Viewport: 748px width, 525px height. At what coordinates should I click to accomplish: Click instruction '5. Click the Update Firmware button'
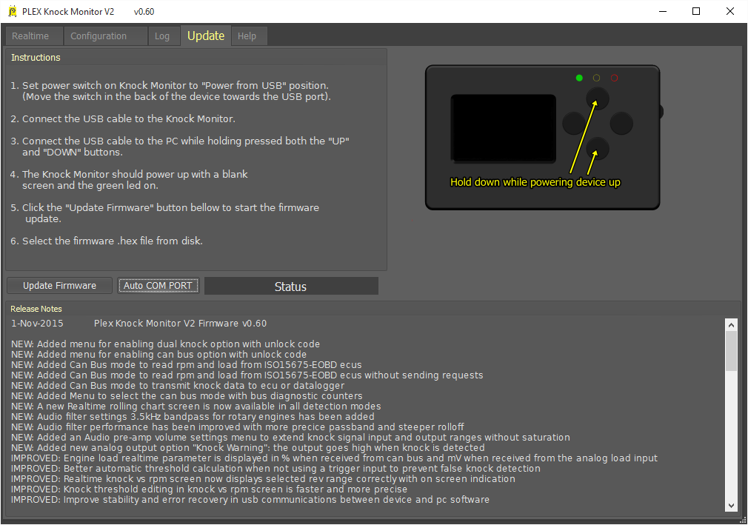(x=165, y=213)
